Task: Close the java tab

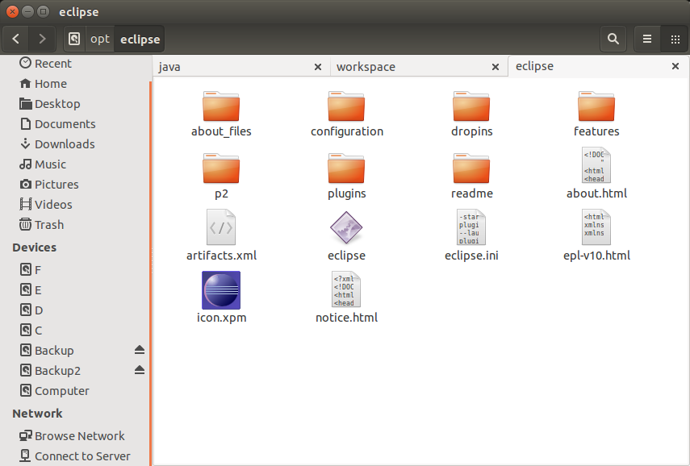Action: tap(318, 67)
